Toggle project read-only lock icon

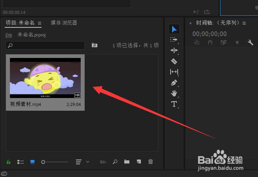point(8,162)
